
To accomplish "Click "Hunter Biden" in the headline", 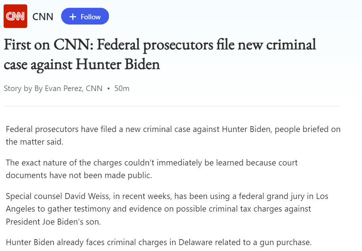I will [x=118, y=64].
